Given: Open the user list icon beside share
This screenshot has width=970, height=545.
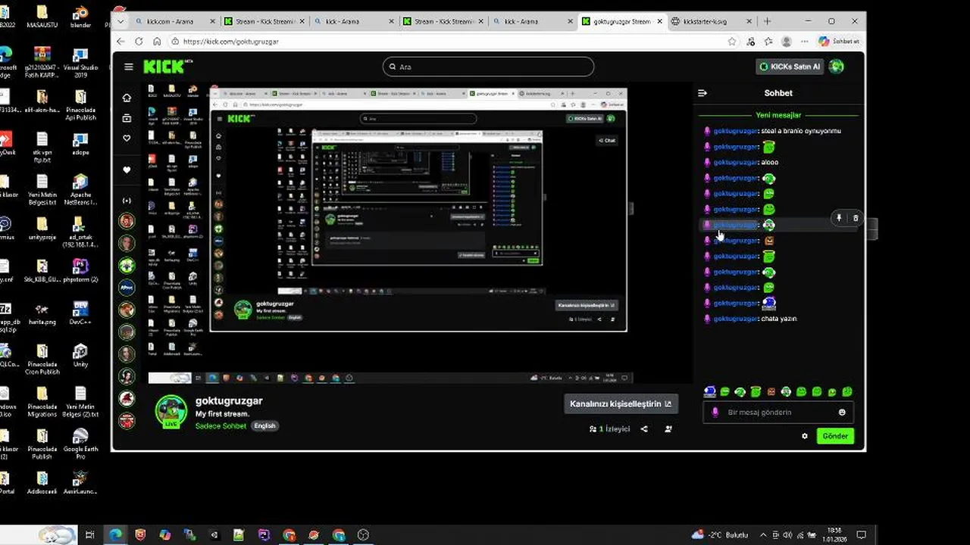Looking at the screenshot, I should 668,428.
